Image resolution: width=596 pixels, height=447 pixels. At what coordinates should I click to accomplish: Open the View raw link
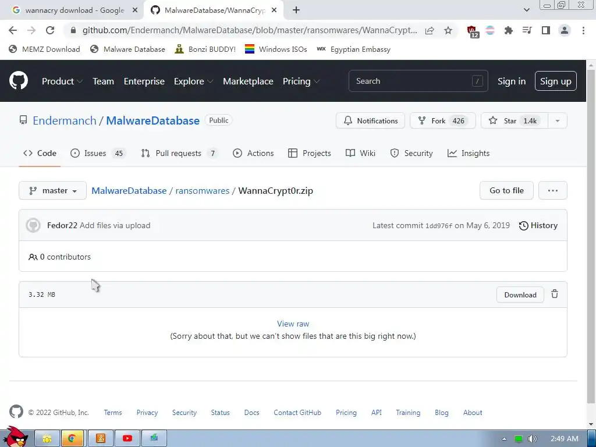(x=293, y=324)
